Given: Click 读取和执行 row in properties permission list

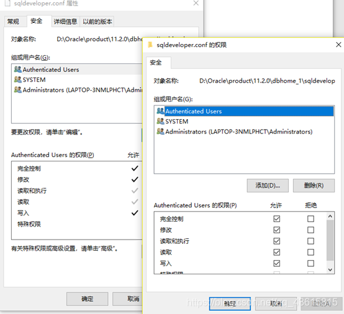Looking at the screenshot, I should coord(77,191).
